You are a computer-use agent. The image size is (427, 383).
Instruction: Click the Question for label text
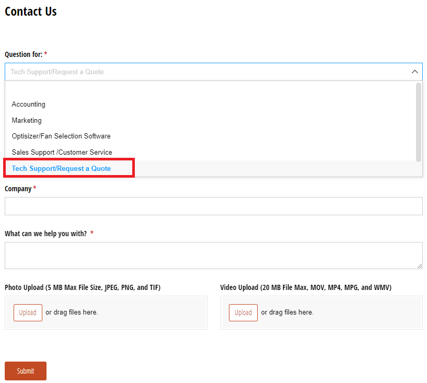point(24,54)
